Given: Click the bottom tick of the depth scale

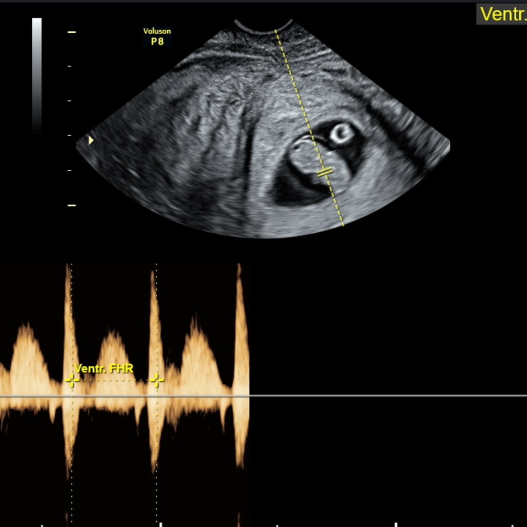Looking at the screenshot, I should [x=72, y=205].
